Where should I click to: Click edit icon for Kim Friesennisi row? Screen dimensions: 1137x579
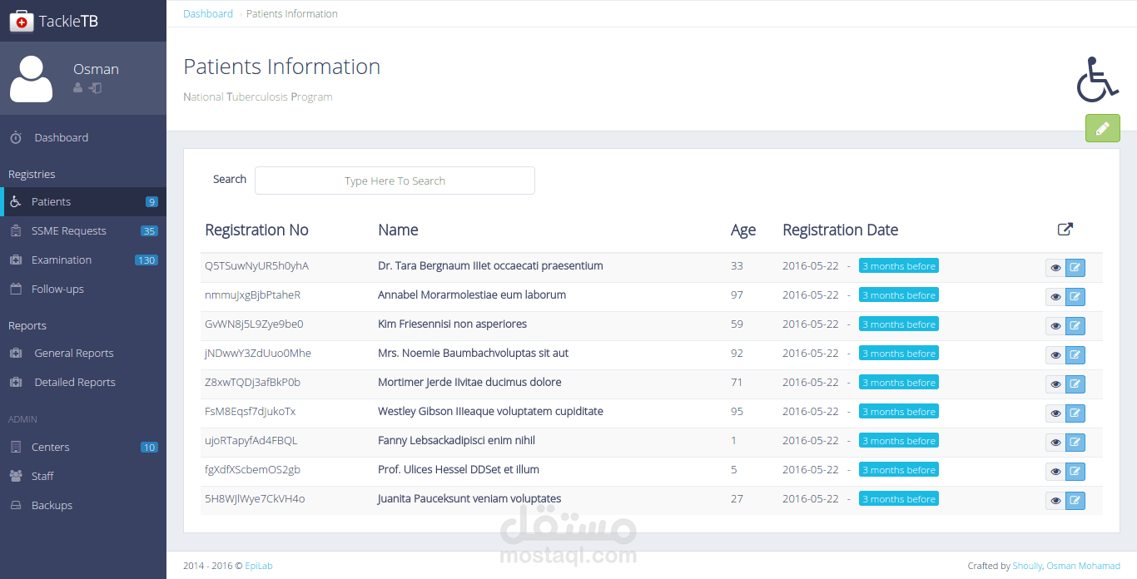point(1075,326)
